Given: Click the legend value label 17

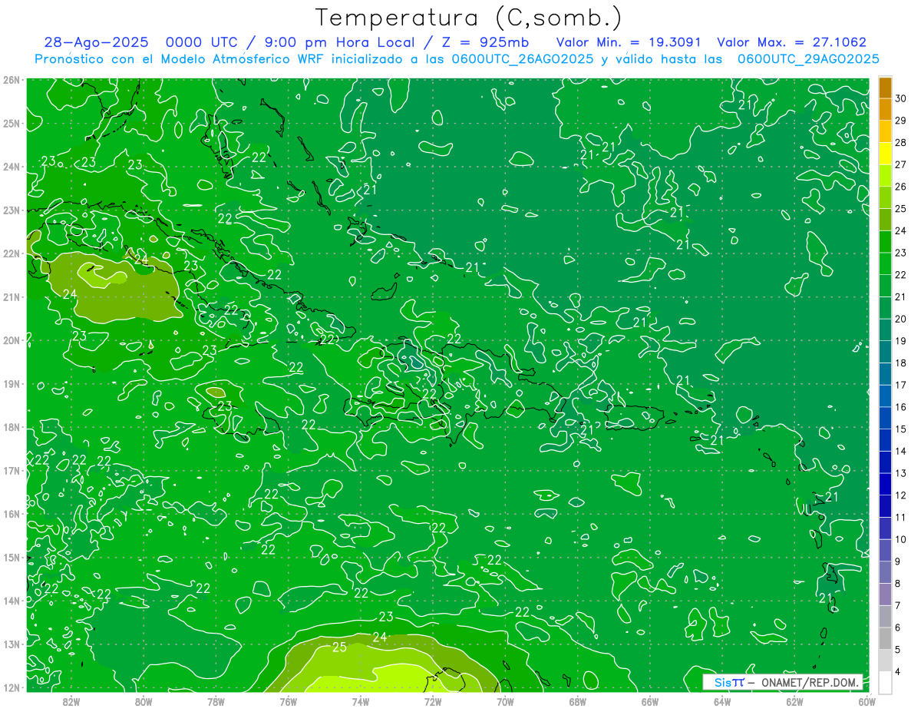Looking at the screenshot, I should (900, 385).
